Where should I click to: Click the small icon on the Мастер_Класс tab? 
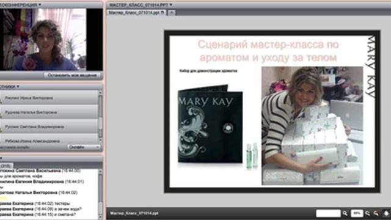(163, 12)
